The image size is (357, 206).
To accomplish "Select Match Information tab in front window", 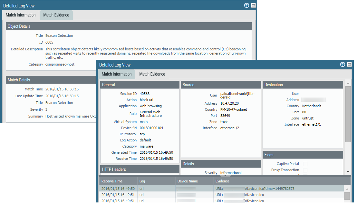I will [x=117, y=74].
